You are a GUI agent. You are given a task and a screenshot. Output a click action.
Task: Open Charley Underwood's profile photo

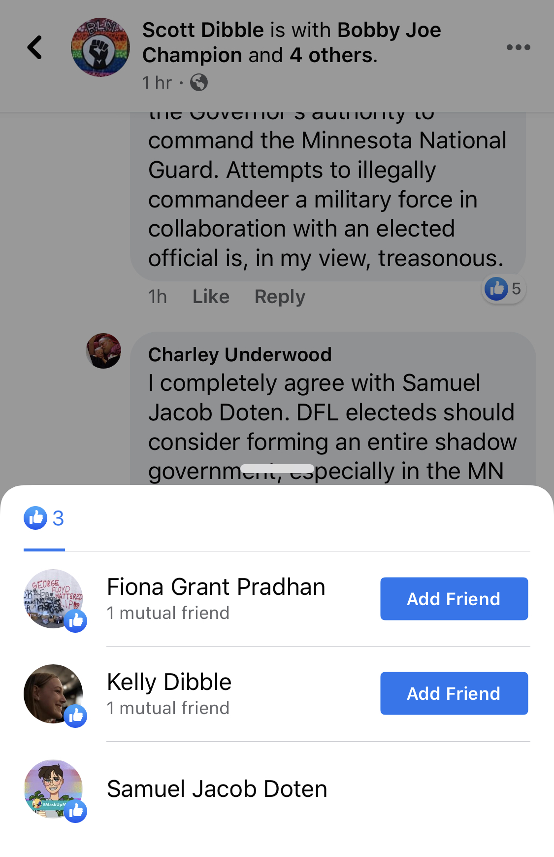pyautogui.click(x=103, y=351)
